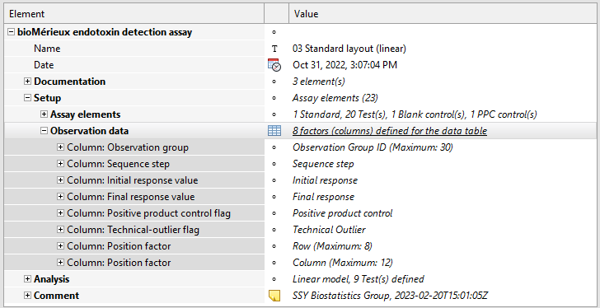Click the 3 element(s) value

[319, 82]
